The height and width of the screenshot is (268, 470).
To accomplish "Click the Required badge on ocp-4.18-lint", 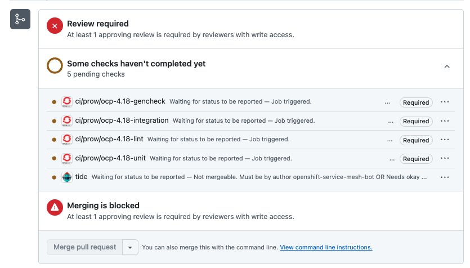I will click(x=416, y=140).
